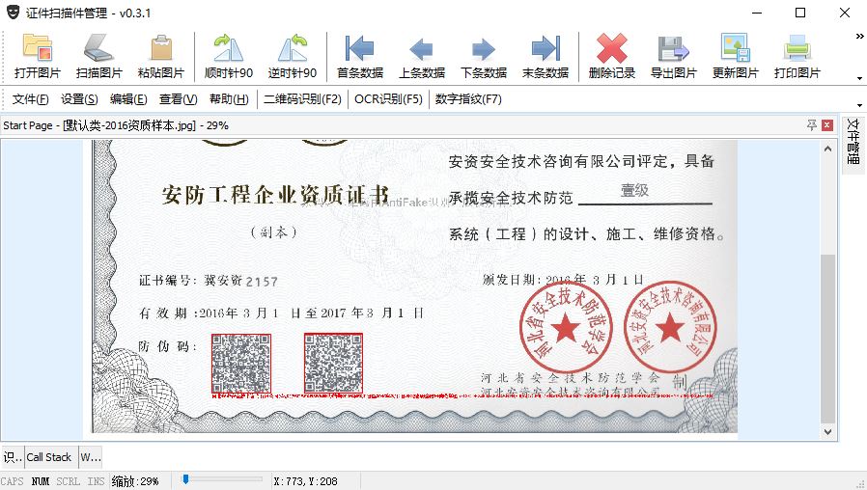The width and height of the screenshot is (867, 490).
Task: Pin the document panel with pushpin icon
Action: tap(812, 125)
